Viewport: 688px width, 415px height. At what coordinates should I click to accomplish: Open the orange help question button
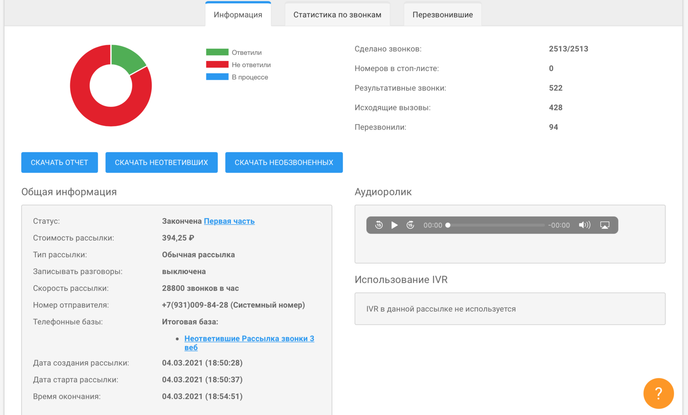[x=659, y=393]
